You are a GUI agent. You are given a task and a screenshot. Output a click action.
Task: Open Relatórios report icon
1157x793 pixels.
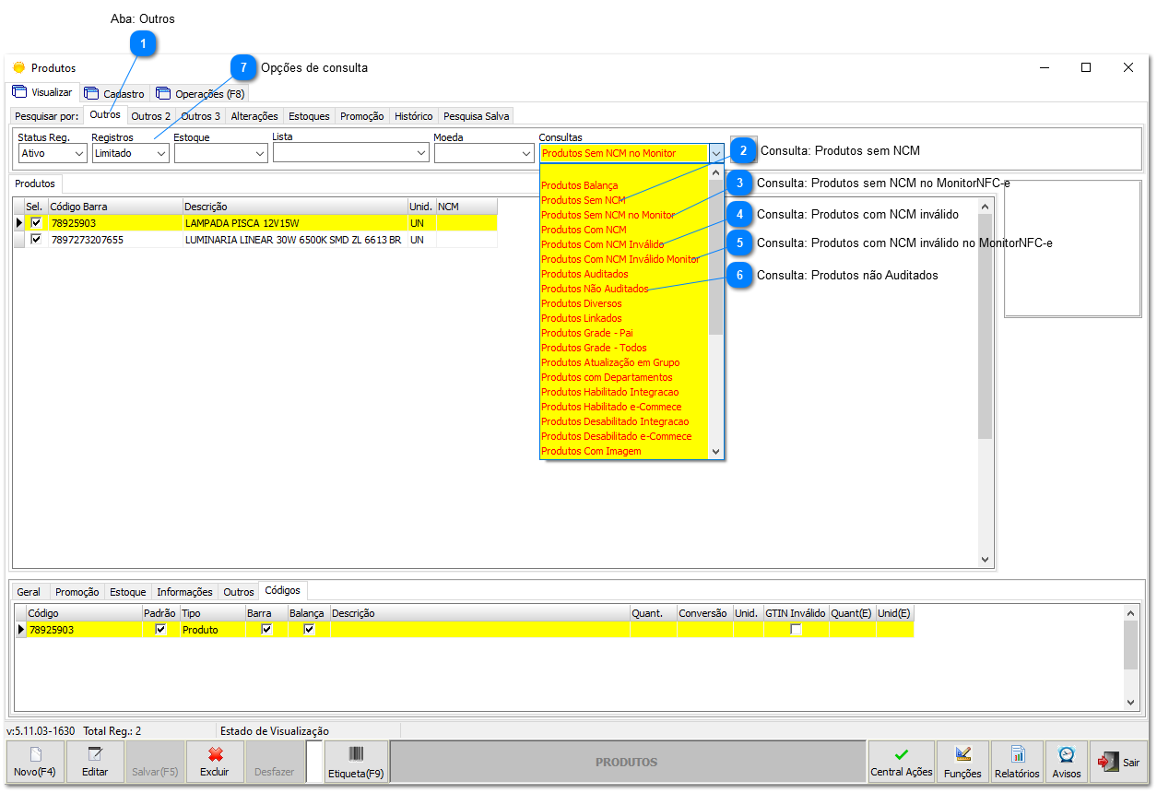pyautogui.click(x=1017, y=754)
